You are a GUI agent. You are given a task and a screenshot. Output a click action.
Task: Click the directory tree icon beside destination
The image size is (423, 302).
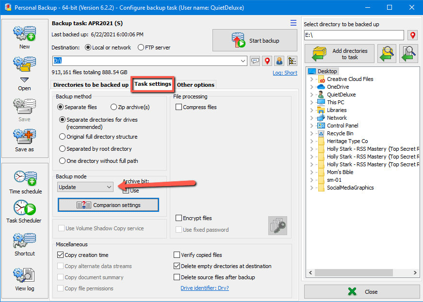pyautogui.click(x=292, y=61)
